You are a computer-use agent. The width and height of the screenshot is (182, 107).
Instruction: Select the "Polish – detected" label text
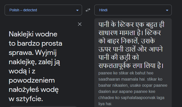pos(23,10)
